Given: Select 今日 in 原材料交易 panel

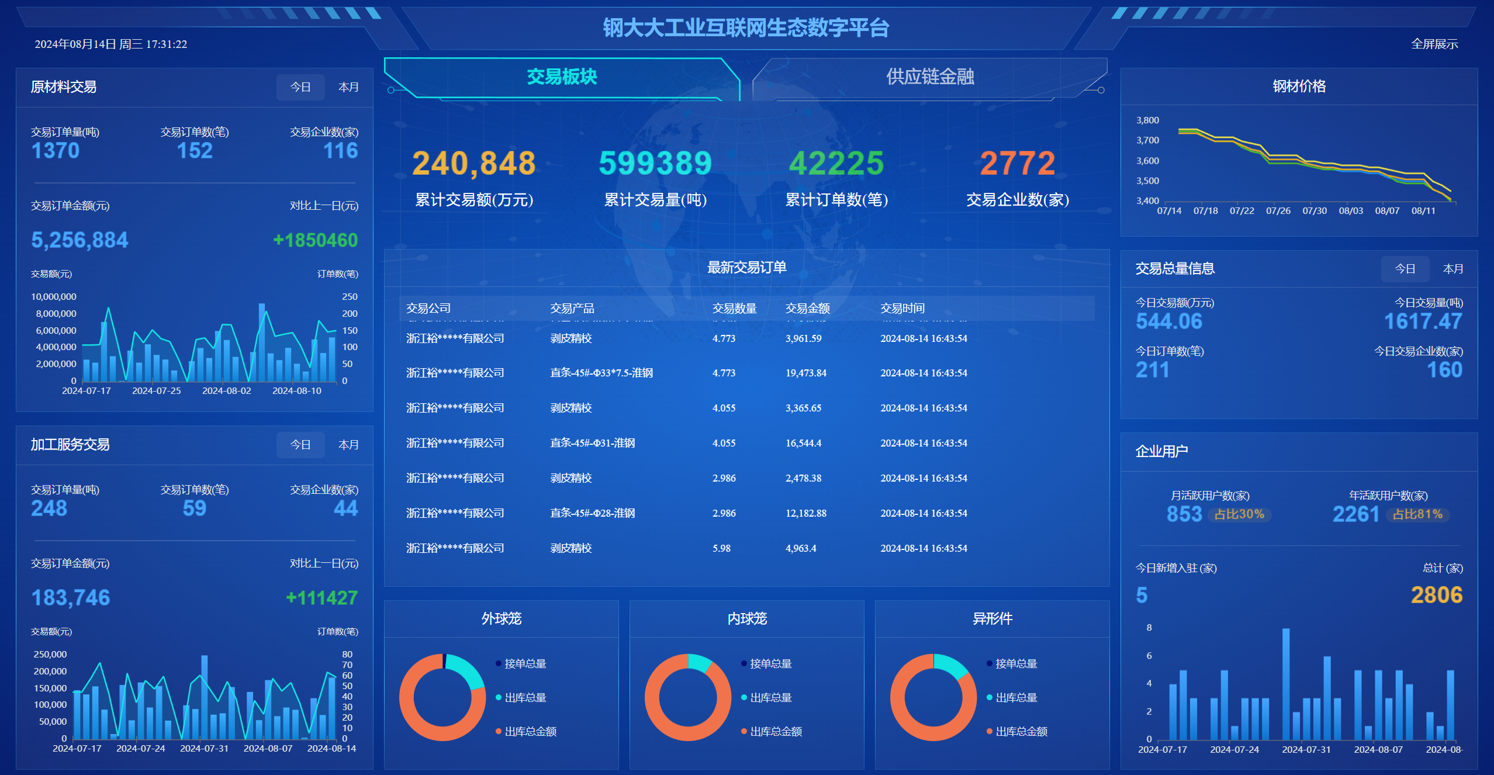Looking at the screenshot, I should tap(300, 87).
